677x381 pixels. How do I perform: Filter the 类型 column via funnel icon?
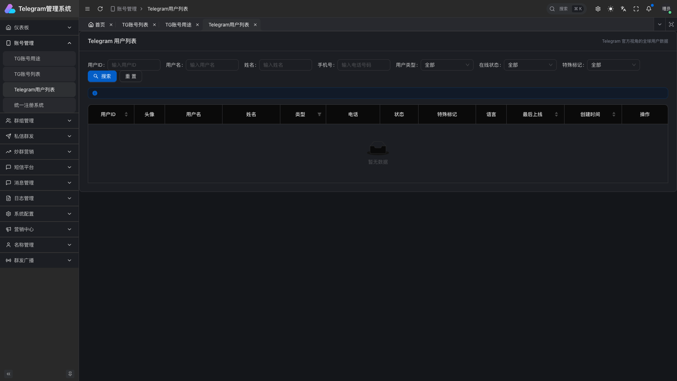[x=319, y=114]
